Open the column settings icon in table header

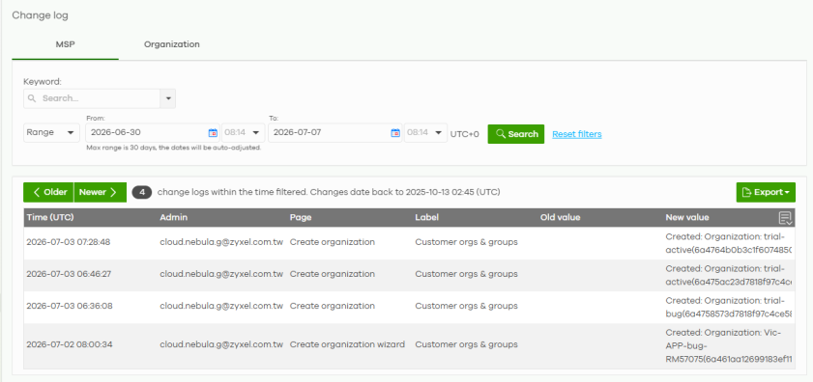(x=786, y=218)
